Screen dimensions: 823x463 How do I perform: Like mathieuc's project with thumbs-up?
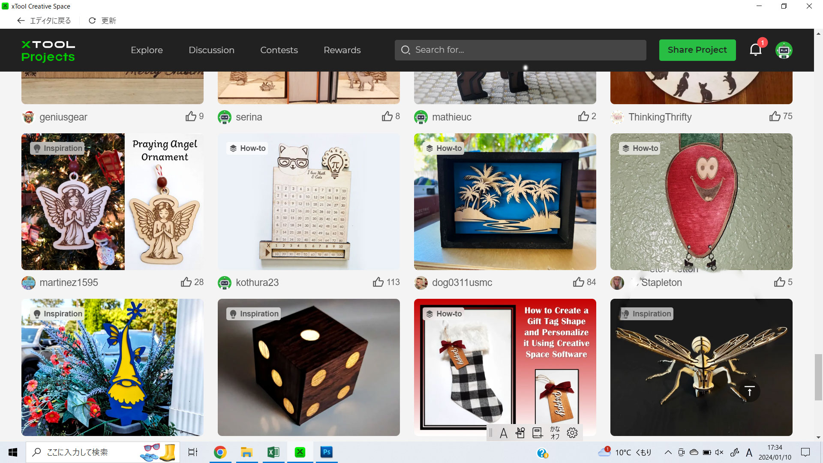pyautogui.click(x=583, y=116)
